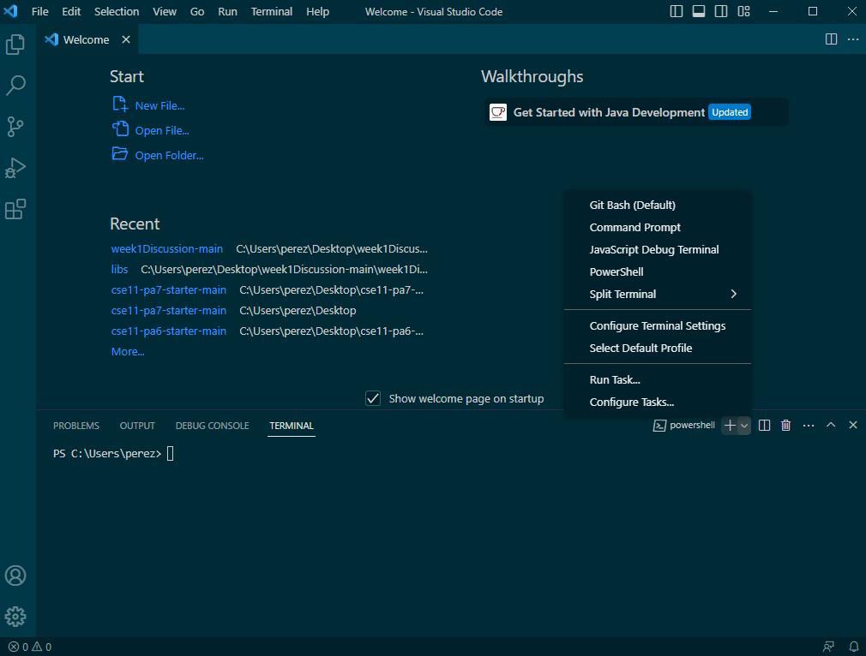866x656 pixels.
Task: Kill terminal with the trash icon
Action: 785,426
